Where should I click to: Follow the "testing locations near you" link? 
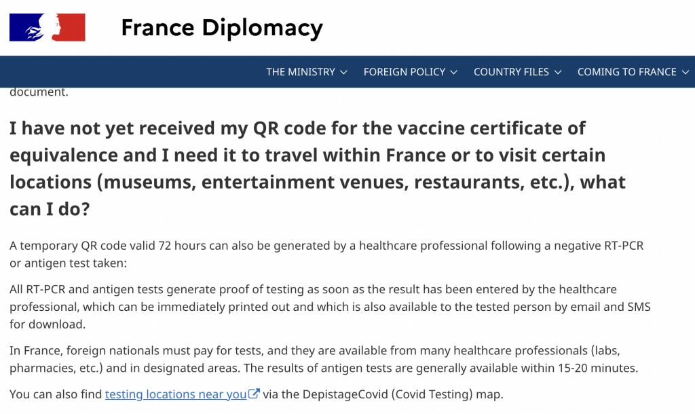176,394
